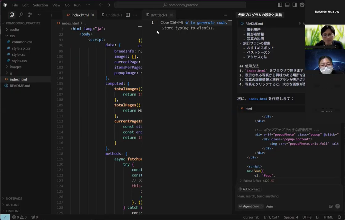Change UTF-8 file encoding
Viewport: 345px width, 220px height.
307,217
